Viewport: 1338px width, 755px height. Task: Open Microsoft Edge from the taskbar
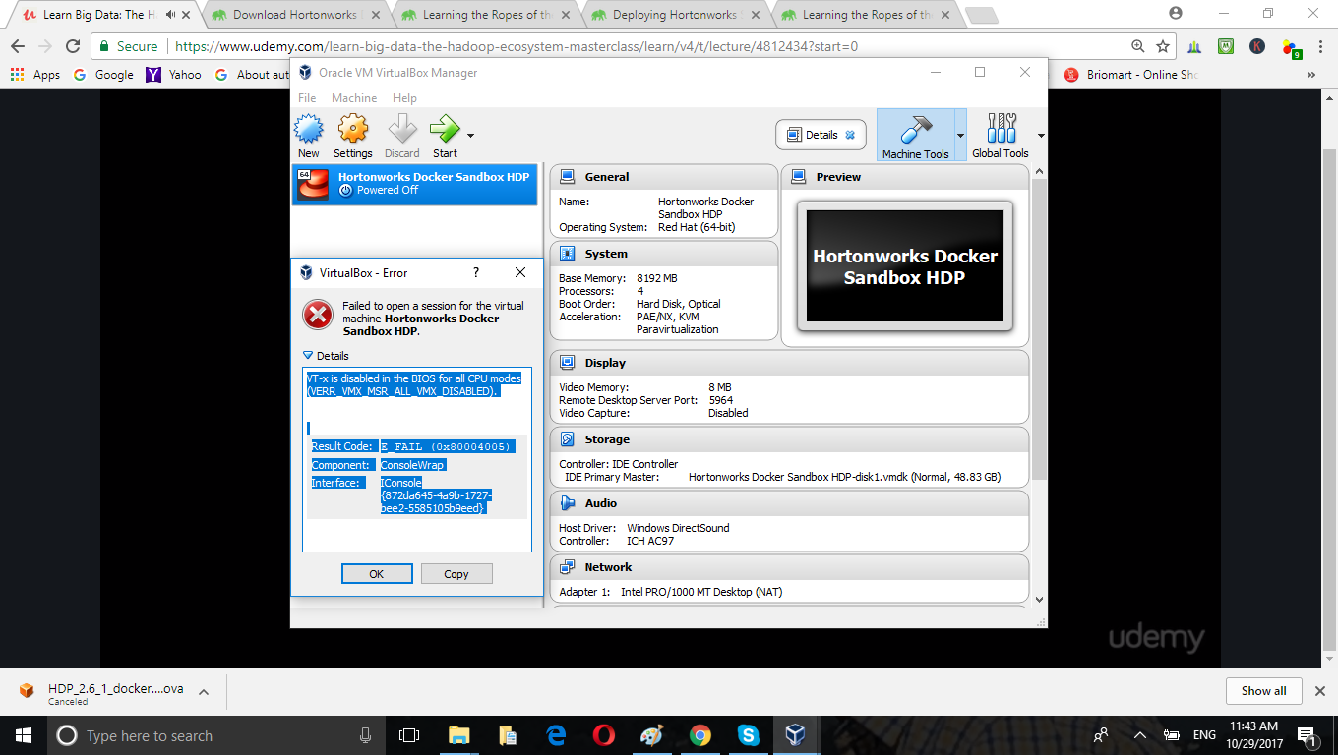(557, 735)
